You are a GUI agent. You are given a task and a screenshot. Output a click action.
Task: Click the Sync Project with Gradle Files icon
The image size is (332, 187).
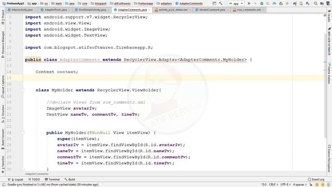tap(295, 4)
